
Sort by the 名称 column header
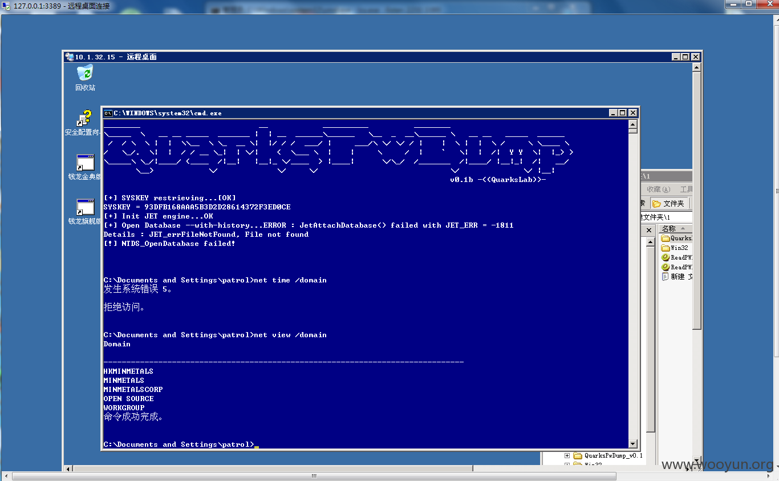[x=676, y=229]
